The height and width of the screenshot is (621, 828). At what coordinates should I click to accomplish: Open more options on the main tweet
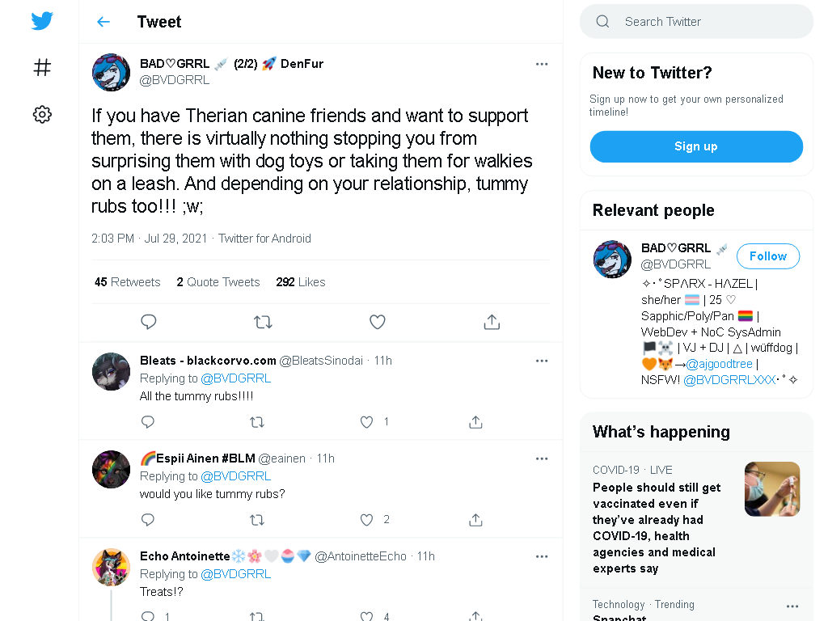tap(542, 64)
